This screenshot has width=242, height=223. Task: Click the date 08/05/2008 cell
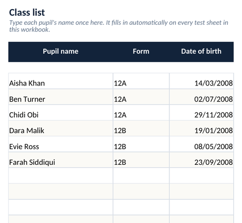tap(202, 144)
